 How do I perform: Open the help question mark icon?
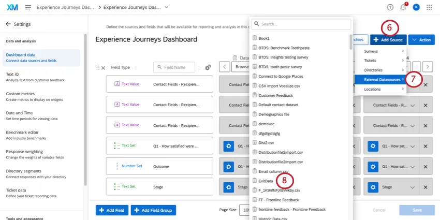click(390, 7)
